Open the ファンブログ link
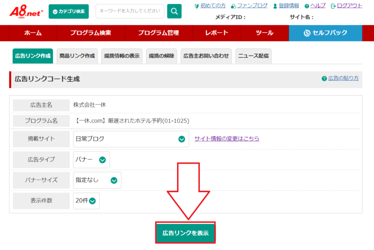 pyautogui.click(x=252, y=6)
